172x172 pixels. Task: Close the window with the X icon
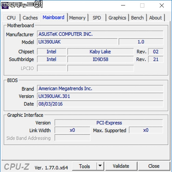tap(162, 5)
